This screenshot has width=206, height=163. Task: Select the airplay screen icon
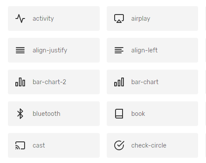click(119, 19)
